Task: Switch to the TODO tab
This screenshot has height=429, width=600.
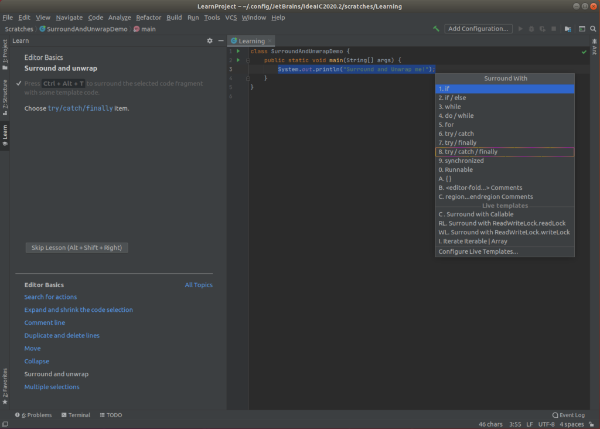Action: click(110, 415)
